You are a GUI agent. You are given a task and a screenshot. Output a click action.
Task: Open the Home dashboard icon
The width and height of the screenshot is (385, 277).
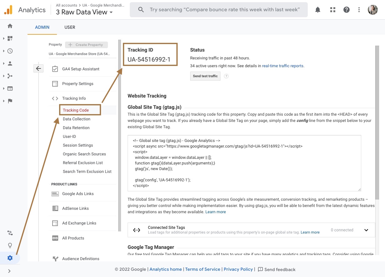10,26
